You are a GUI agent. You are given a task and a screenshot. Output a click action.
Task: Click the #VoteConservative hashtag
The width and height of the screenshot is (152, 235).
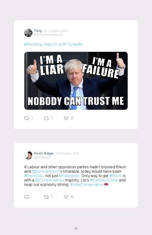click(87, 184)
